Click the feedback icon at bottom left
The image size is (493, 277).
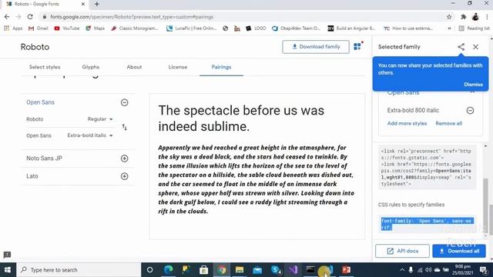(7, 255)
